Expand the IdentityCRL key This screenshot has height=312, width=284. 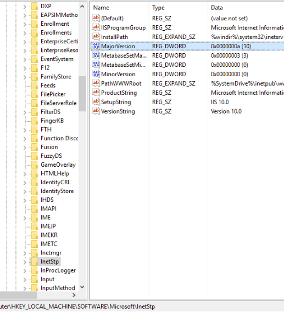(x=25, y=183)
